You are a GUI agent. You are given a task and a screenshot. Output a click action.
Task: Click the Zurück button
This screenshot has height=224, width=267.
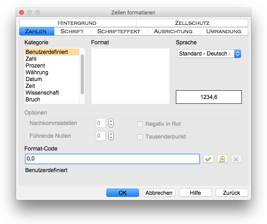[x=231, y=193]
